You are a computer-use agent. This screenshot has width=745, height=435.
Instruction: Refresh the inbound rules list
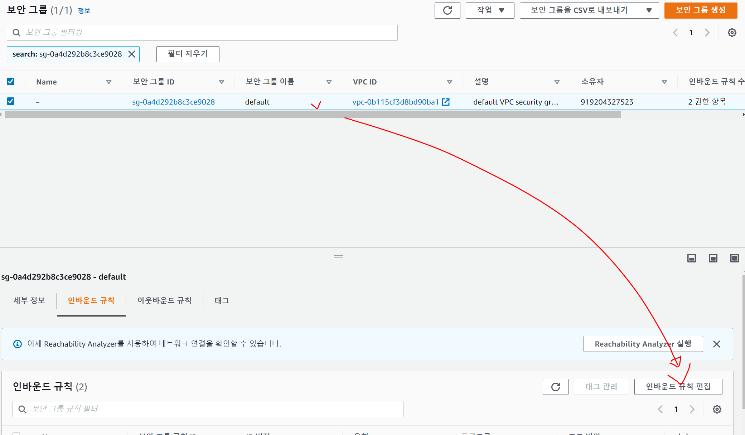point(555,387)
